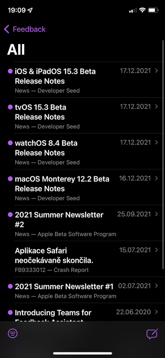Tap the unread dot beside watchOS 8.4 Beta

[x=10, y=143]
